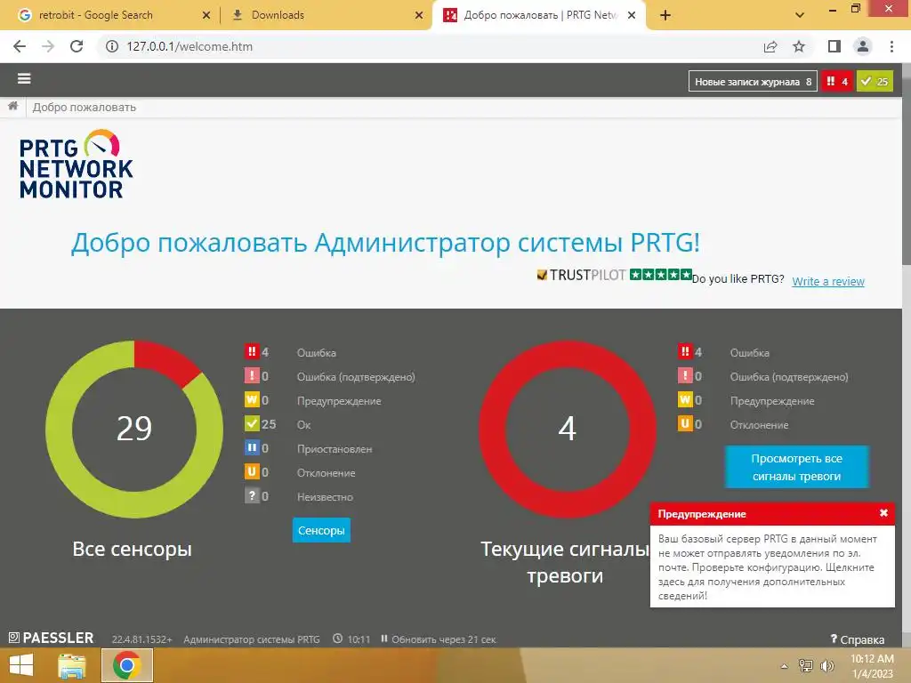This screenshot has width=911, height=683.
Task: Click red error icon in current alarms legend
Action: (x=685, y=351)
